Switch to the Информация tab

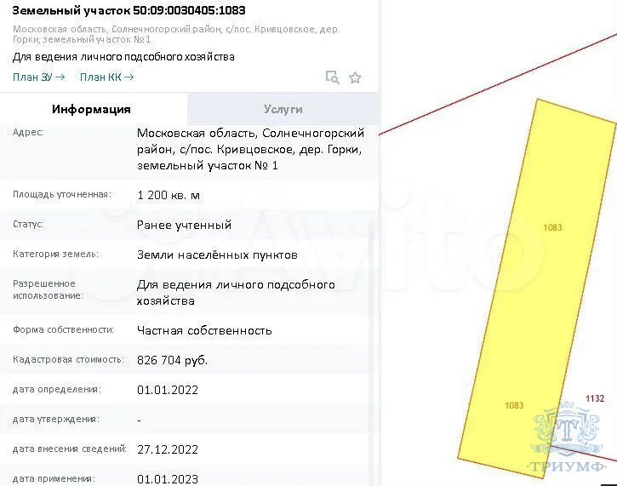point(91,109)
